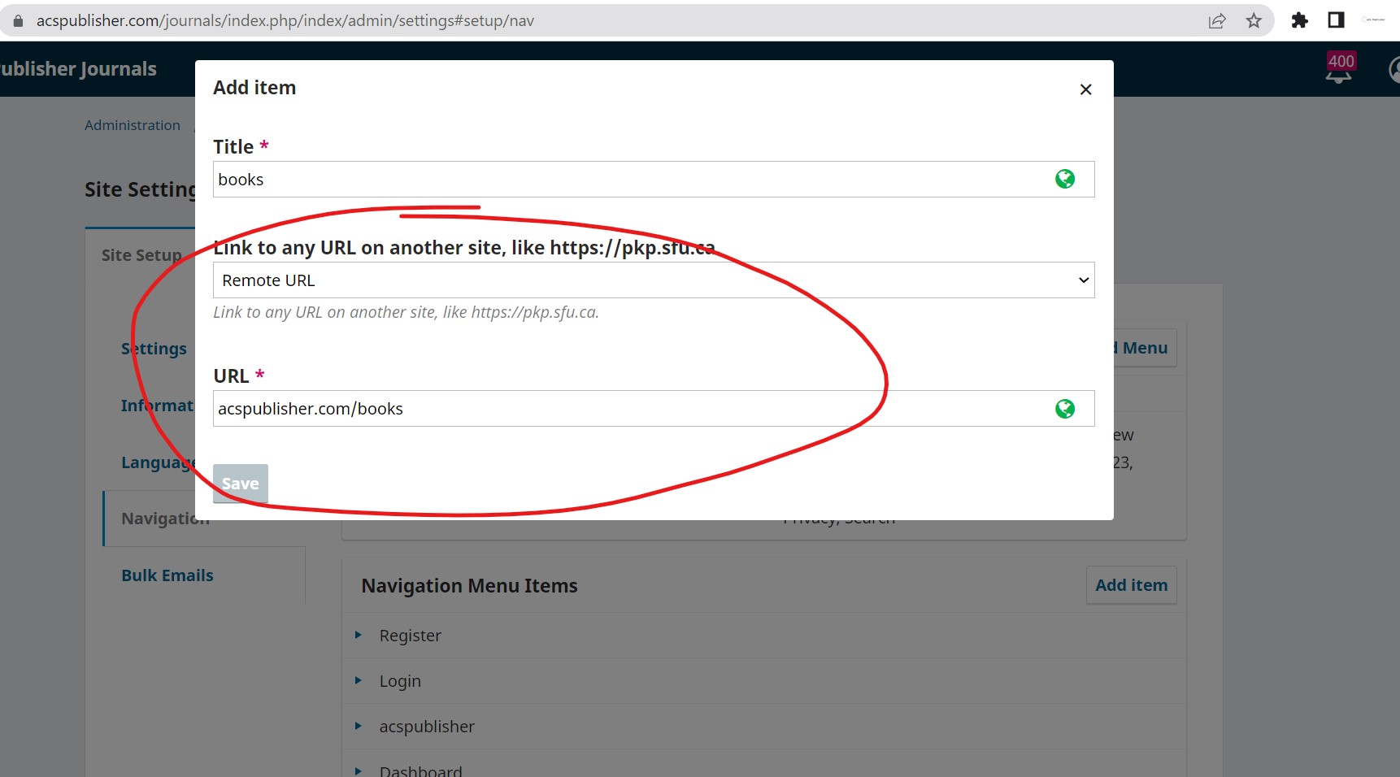Open the Remote URL type dropdown
This screenshot has height=777, width=1400.
(x=653, y=280)
